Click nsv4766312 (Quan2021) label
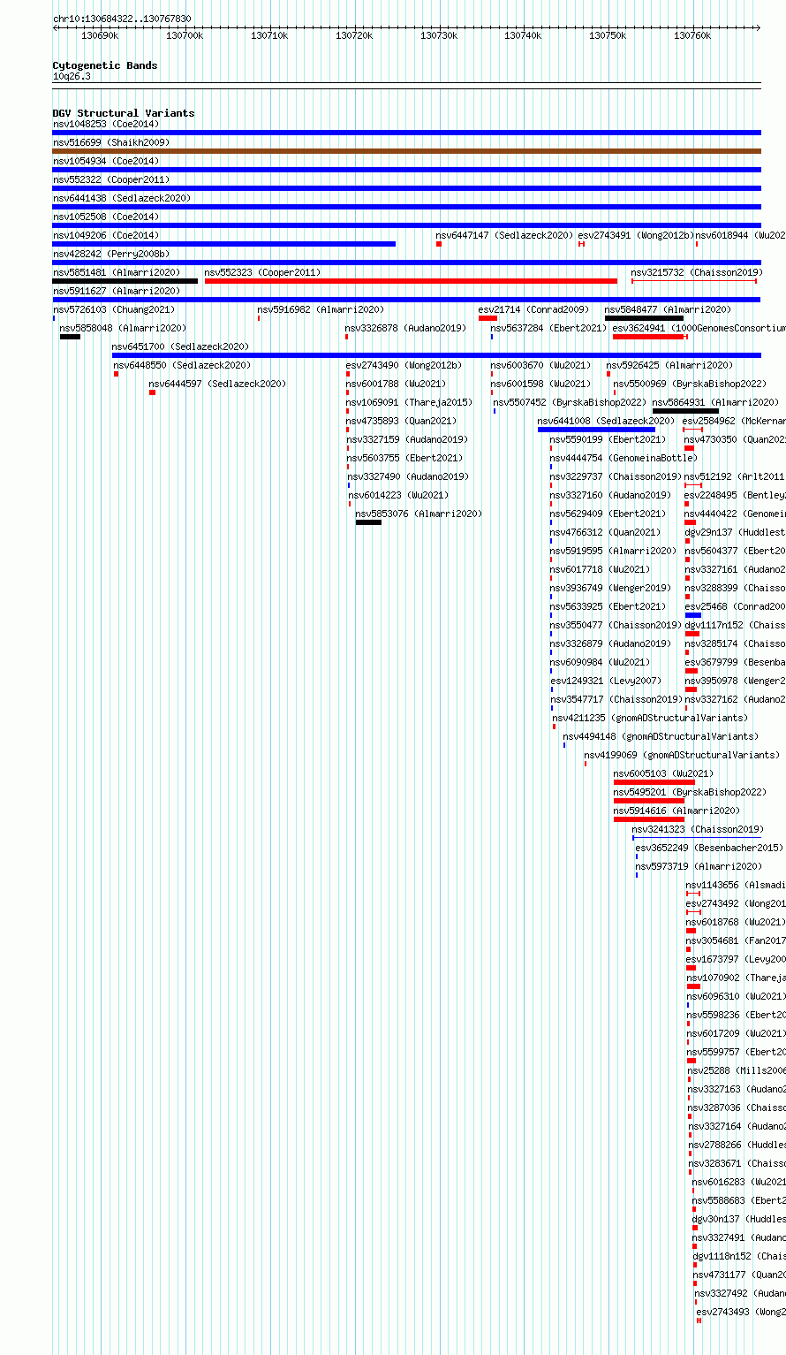This screenshot has width=786, height=1355. (x=606, y=532)
